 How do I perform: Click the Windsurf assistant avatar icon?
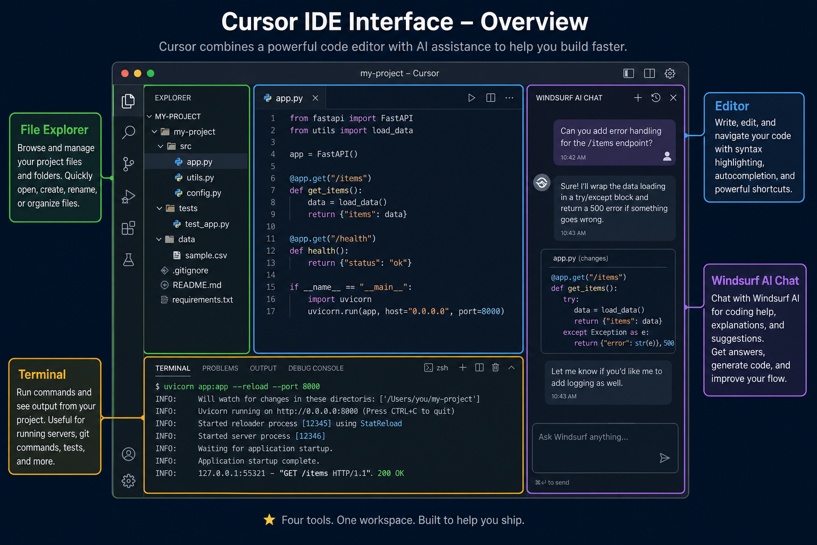[542, 183]
